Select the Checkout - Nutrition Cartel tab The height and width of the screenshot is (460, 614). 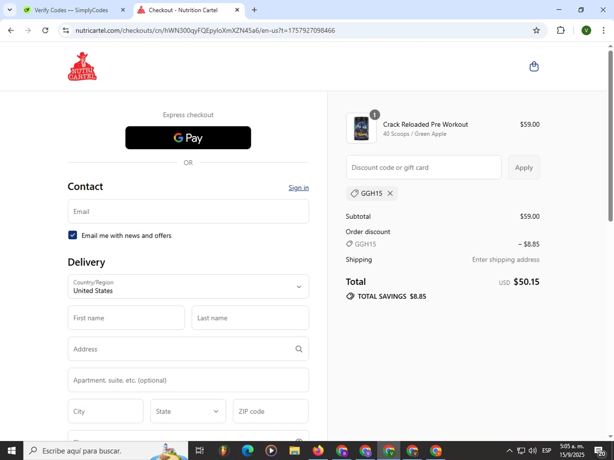(x=183, y=10)
